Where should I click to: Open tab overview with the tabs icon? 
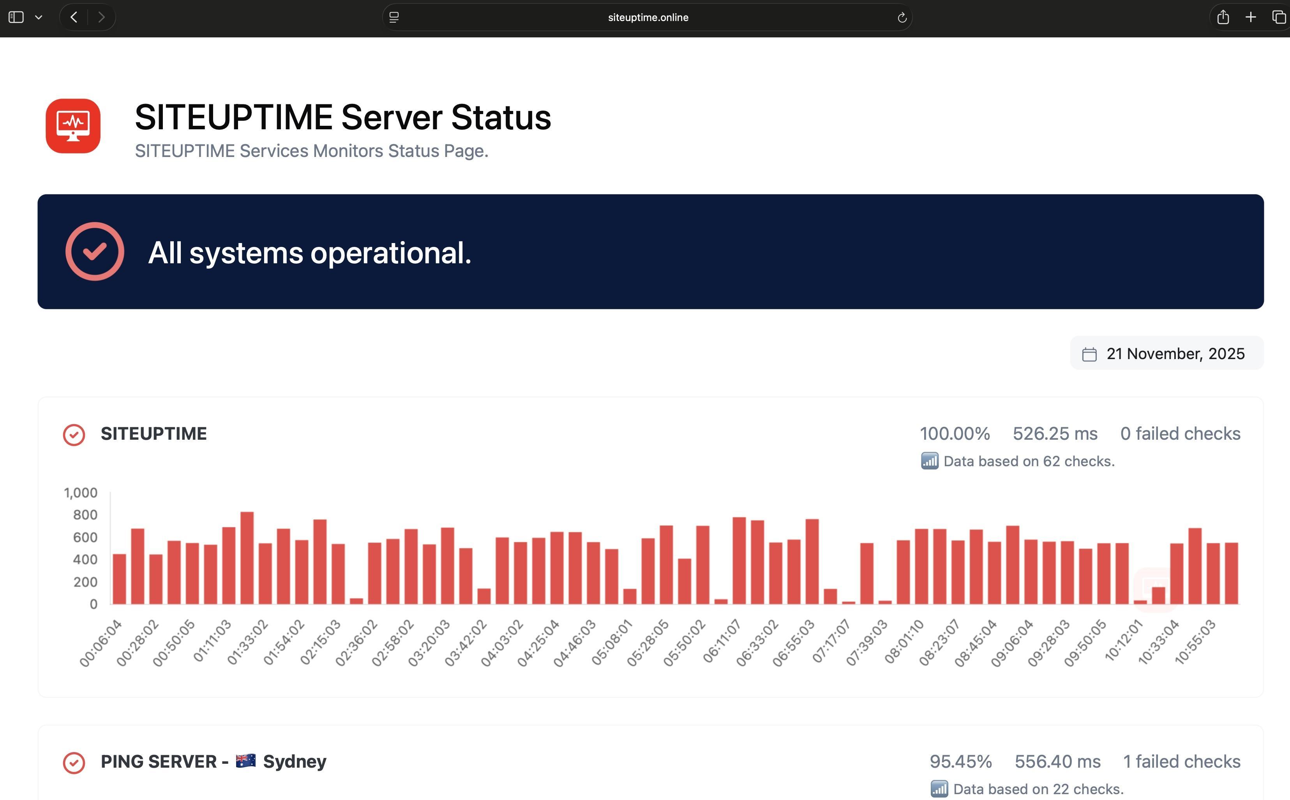pyautogui.click(x=1278, y=17)
